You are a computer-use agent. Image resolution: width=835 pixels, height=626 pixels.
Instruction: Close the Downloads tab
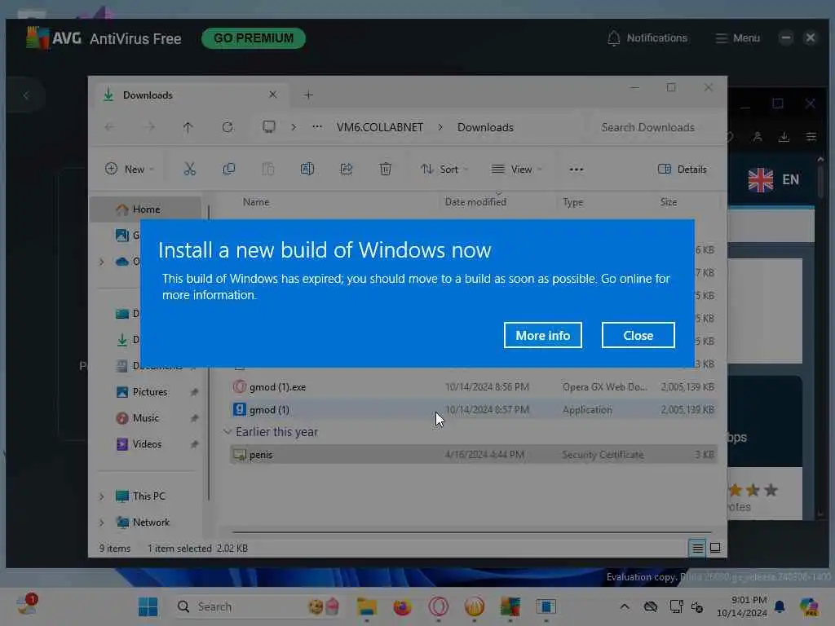tap(272, 95)
